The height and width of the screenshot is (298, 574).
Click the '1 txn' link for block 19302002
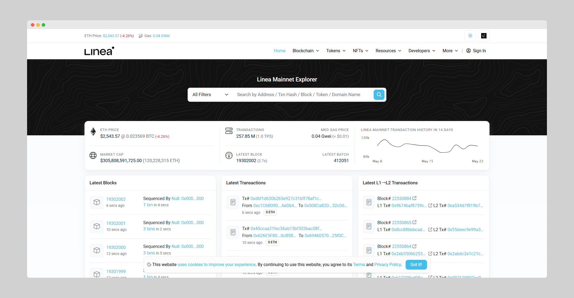click(148, 205)
